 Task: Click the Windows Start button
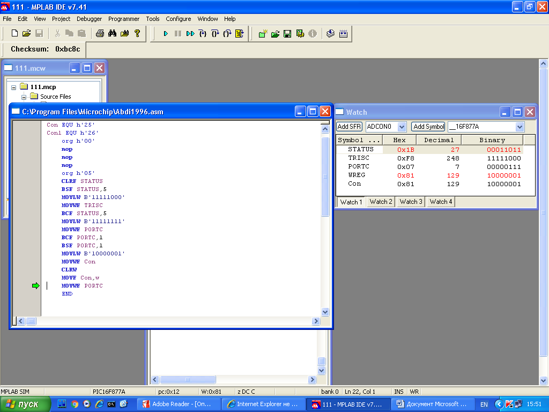[25, 404]
